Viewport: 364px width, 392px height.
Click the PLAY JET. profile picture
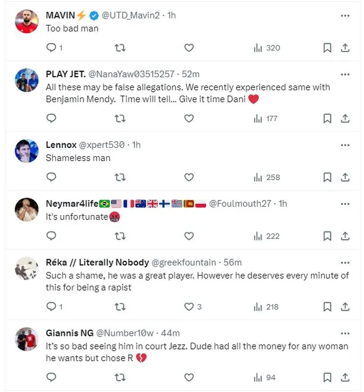(27, 81)
